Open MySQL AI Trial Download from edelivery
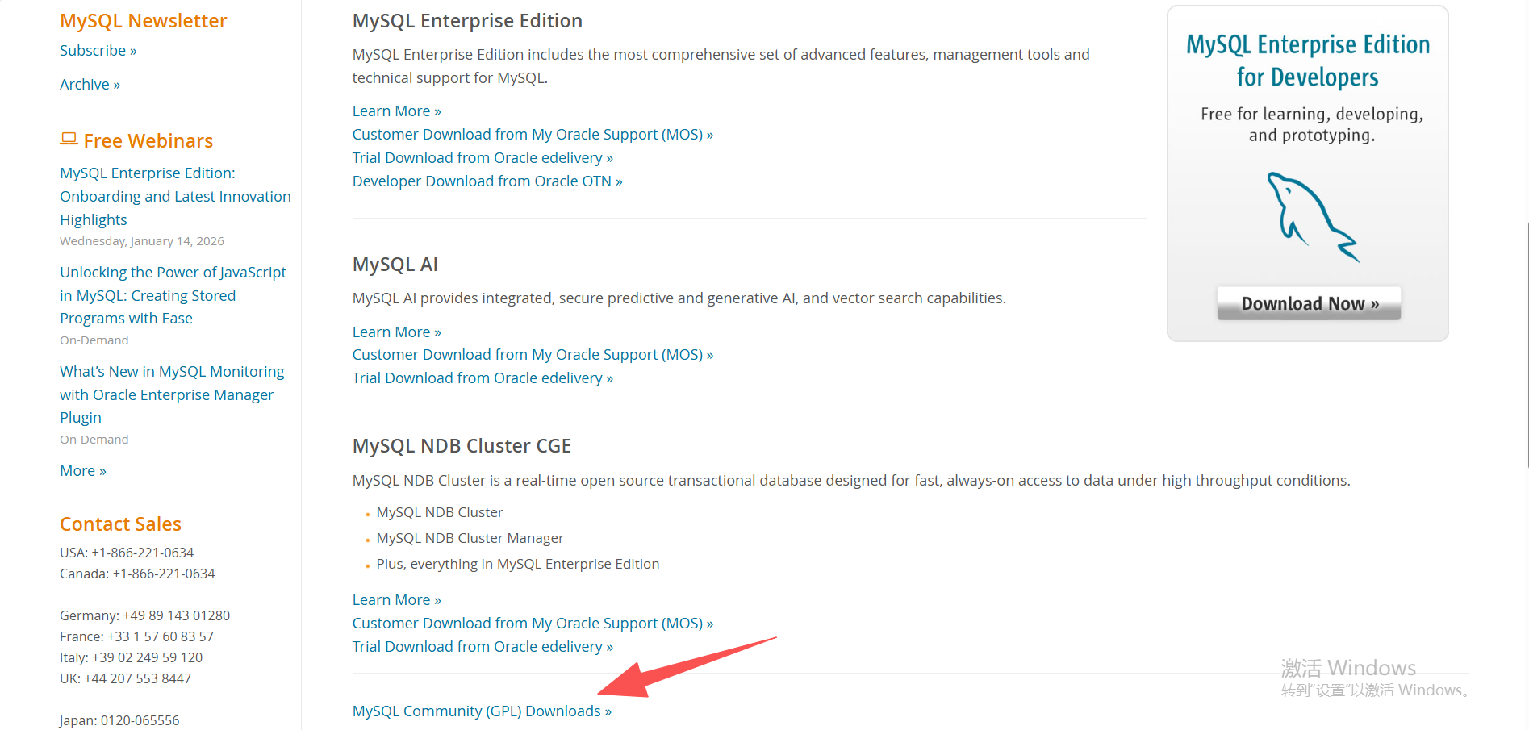Viewport: 1529px width, 730px height. click(483, 378)
